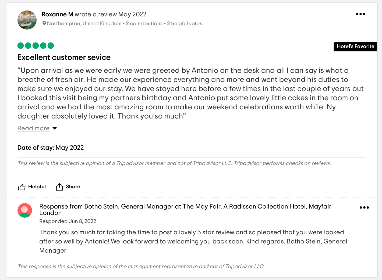
Task: Click the location pin icon near Northampton
Action: click(44, 23)
